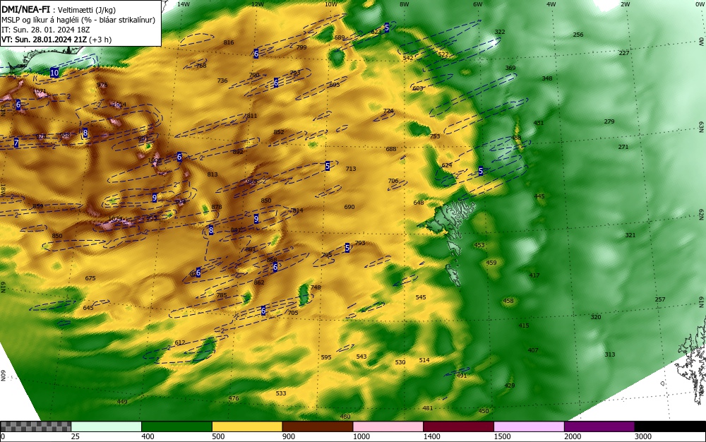This screenshot has height=442, width=706.
Task: Click the 'IT: Sun. 28. 01. 2024 18Z' line
Action: pyautogui.click(x=44, y=30)
